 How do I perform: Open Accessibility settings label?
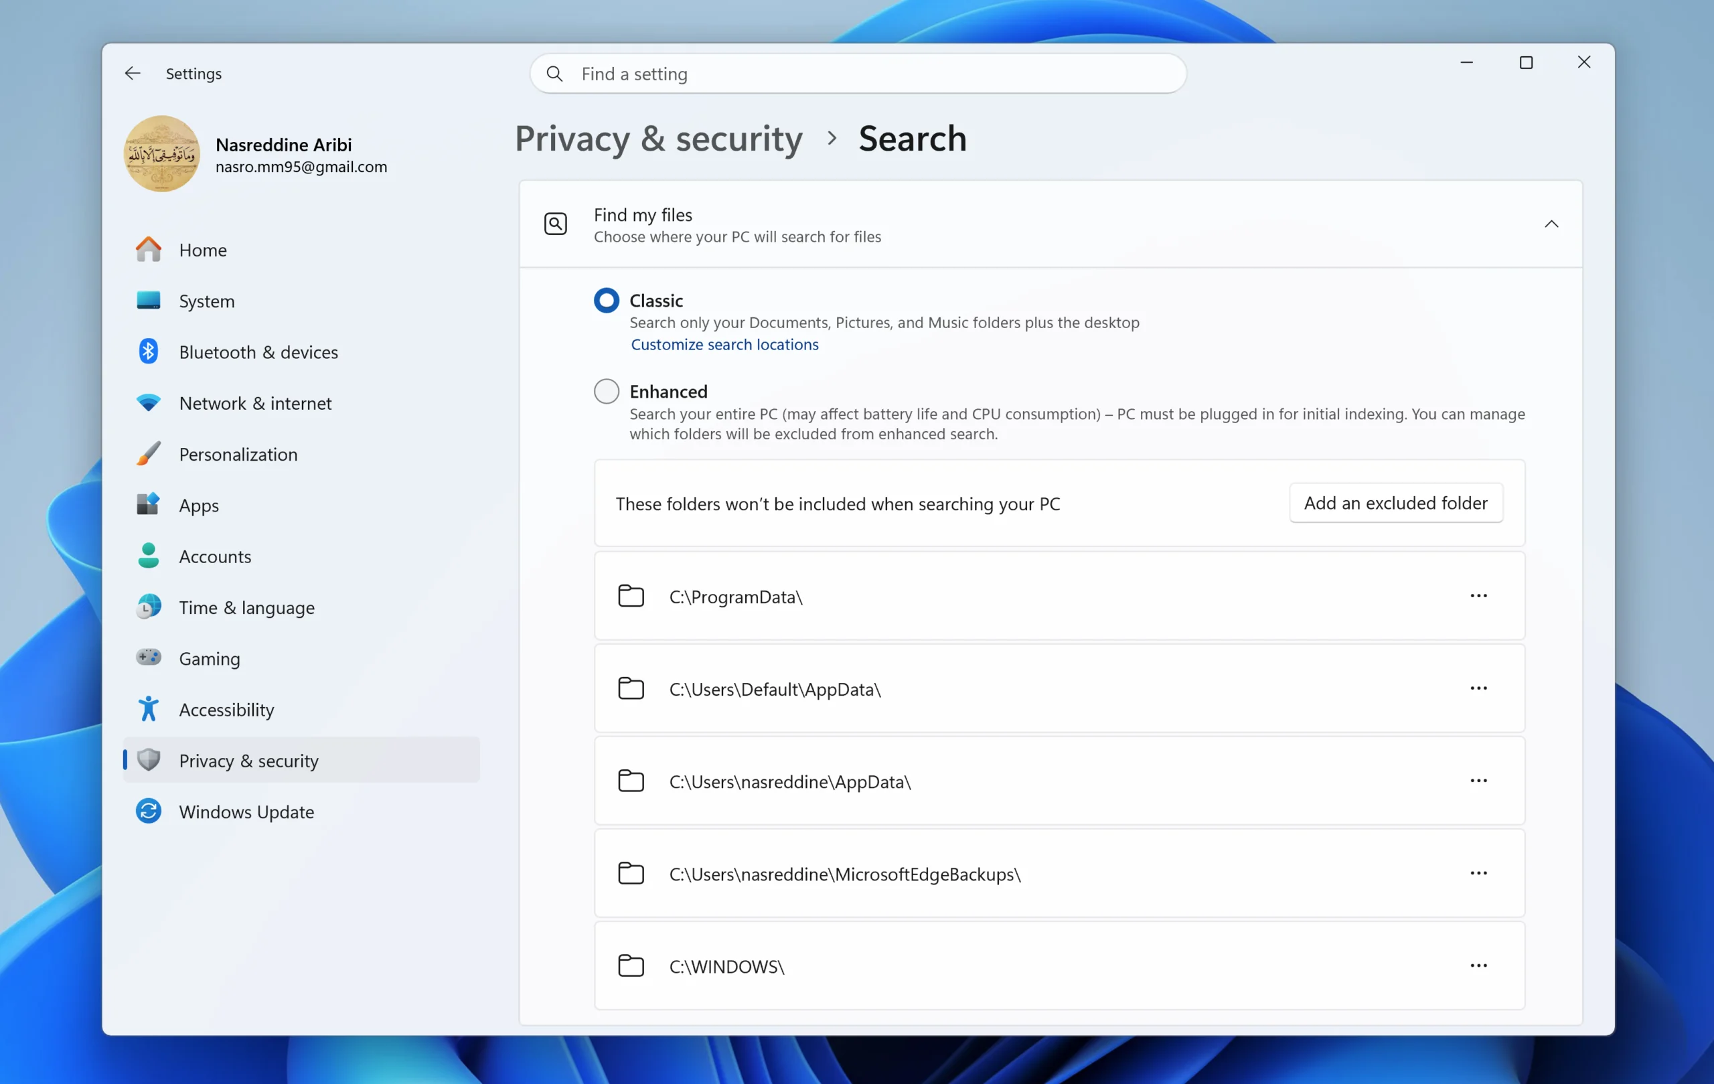226,710
